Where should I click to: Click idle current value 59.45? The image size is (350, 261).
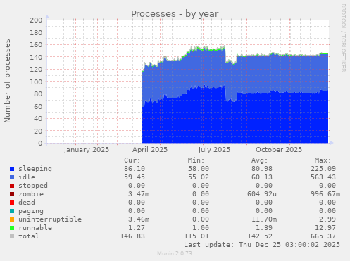135,177
